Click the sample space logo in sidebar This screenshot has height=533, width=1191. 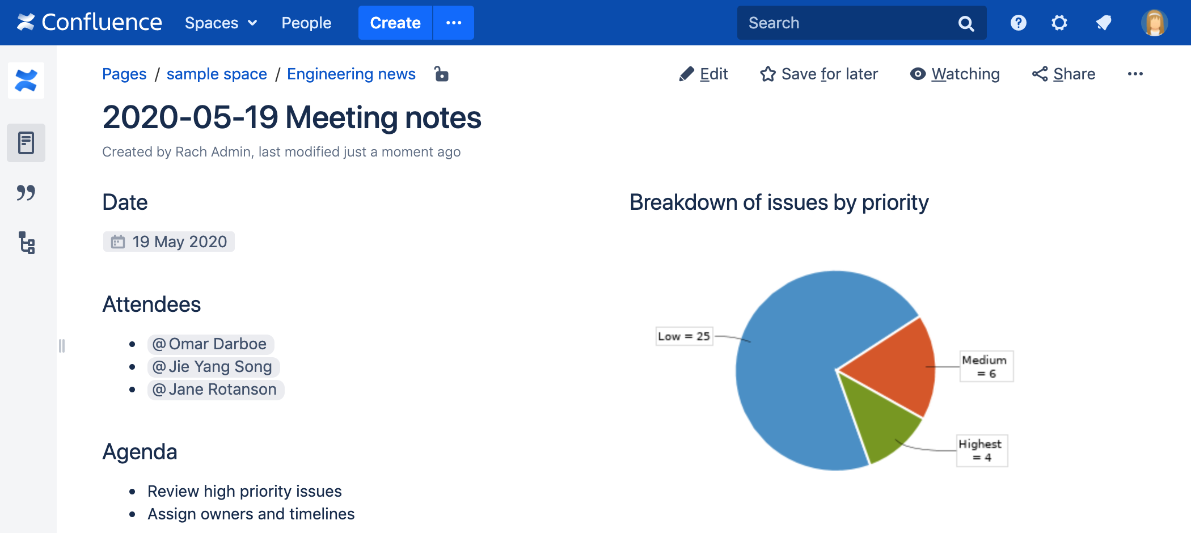click(26, 81)
